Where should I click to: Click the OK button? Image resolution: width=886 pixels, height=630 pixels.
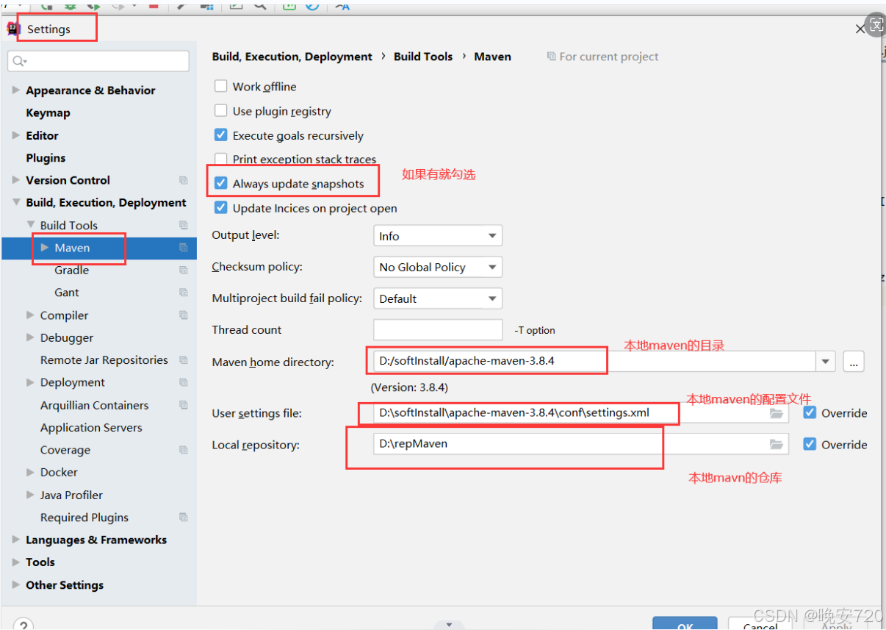coord(685,624)
